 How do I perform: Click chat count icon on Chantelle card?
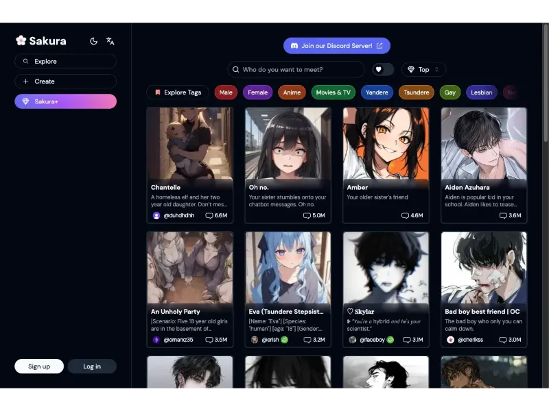[x=209, y=216]
